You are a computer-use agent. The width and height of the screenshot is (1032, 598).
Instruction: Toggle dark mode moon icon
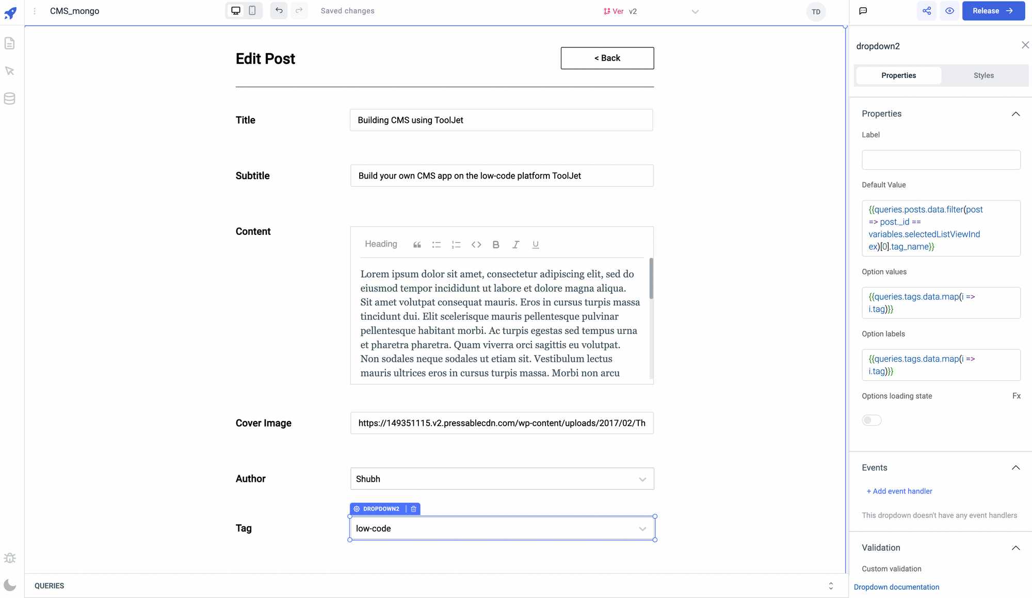[x=9, y=585]
